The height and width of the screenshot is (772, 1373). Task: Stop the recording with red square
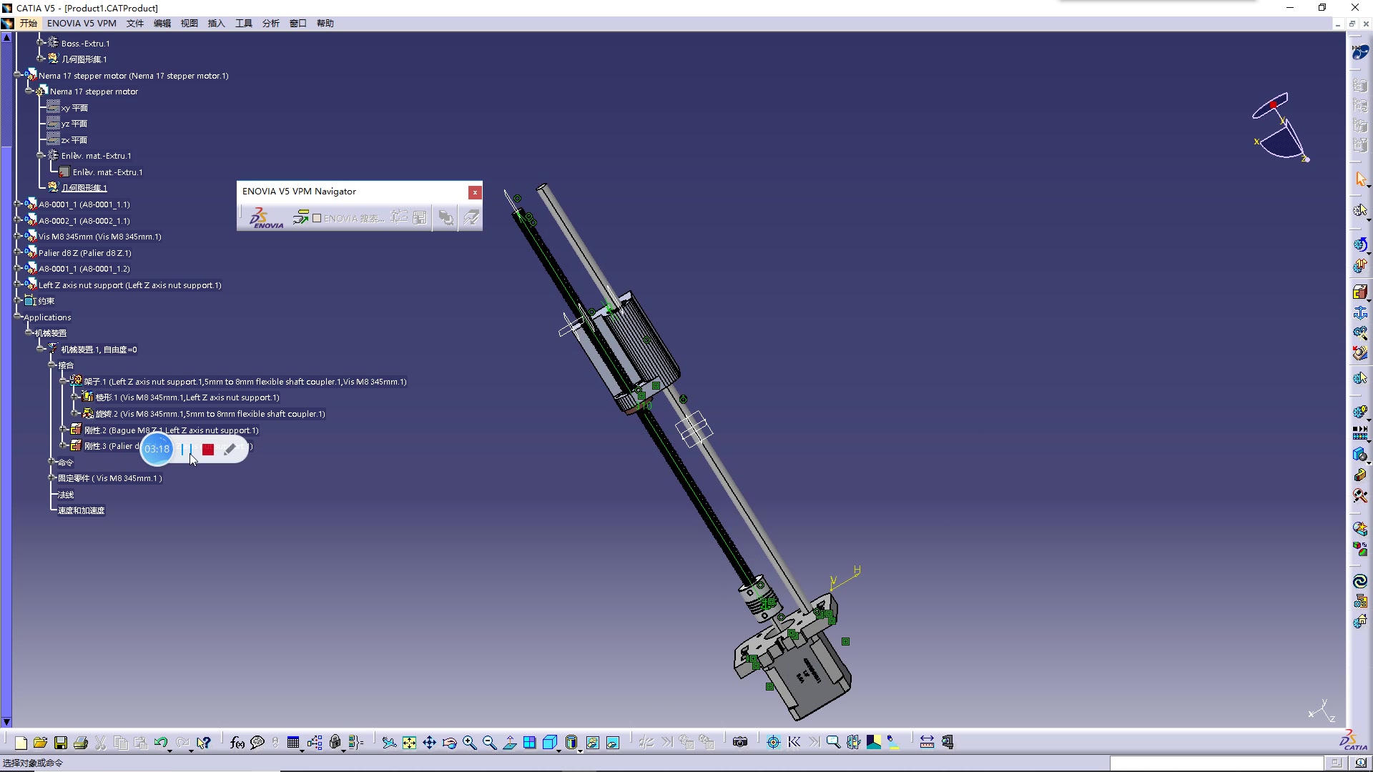point(208,450)
